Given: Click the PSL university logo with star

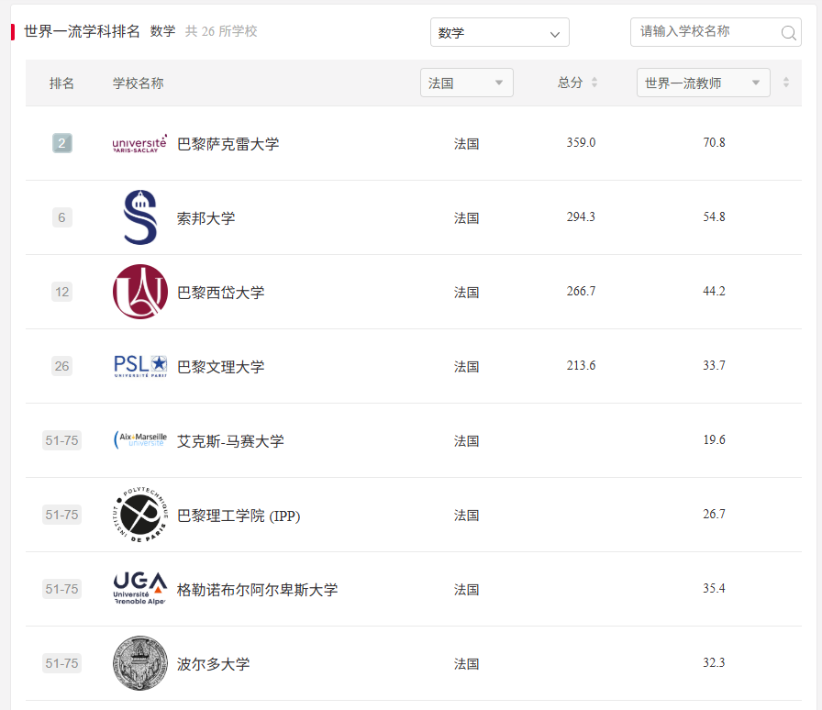Looking at the screenshot, I should 139,366.
